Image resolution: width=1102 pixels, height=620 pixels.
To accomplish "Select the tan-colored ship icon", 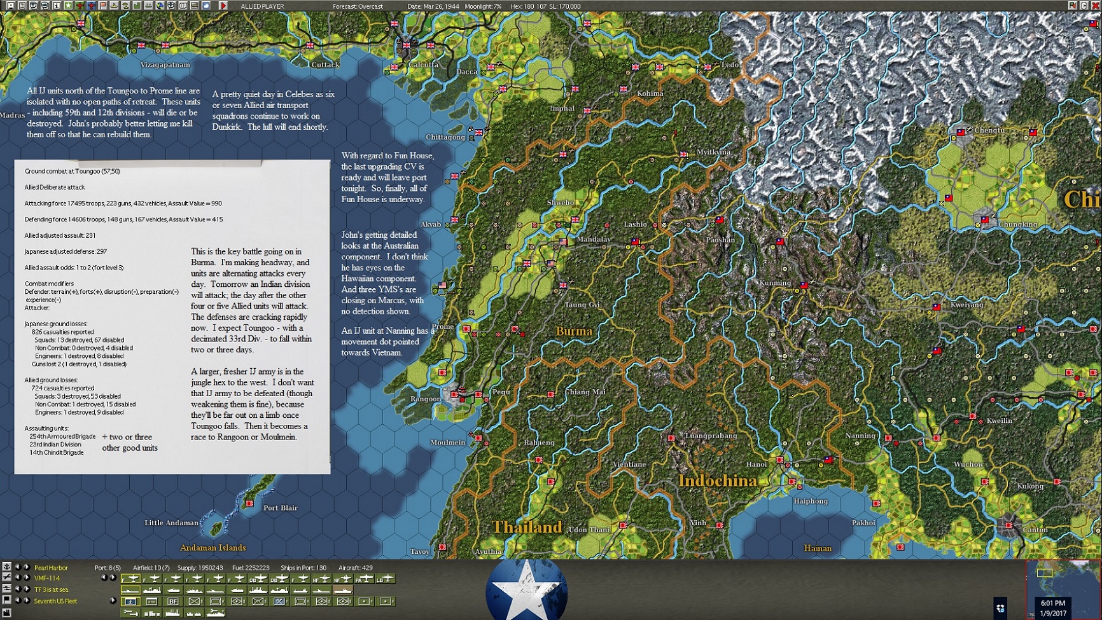I will (x=344, y=590).
